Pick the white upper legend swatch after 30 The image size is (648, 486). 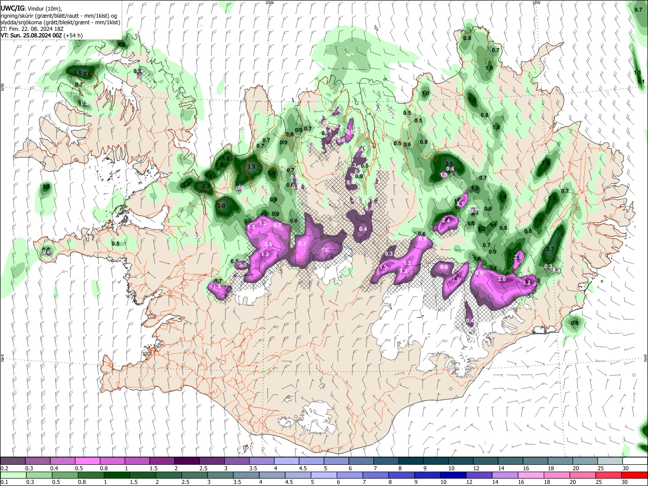635,461
